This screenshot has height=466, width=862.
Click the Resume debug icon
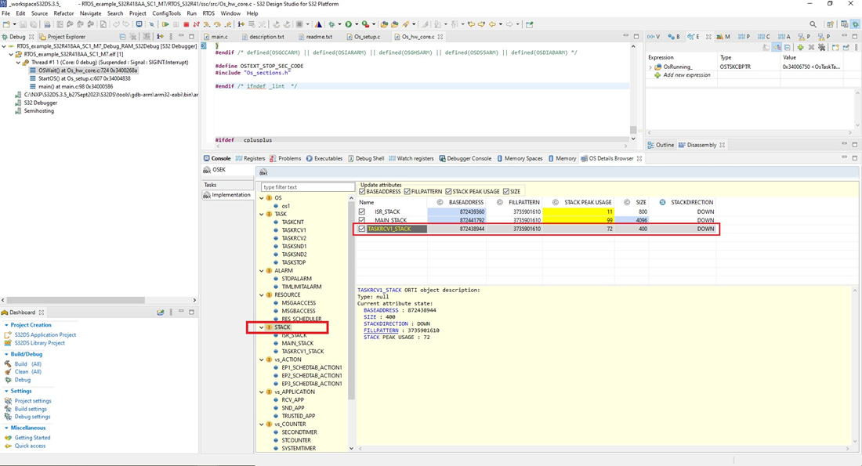coord(166,23)
